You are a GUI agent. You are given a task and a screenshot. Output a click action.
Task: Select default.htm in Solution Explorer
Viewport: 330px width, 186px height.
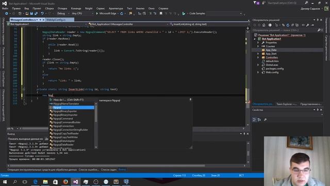[272, 61]
